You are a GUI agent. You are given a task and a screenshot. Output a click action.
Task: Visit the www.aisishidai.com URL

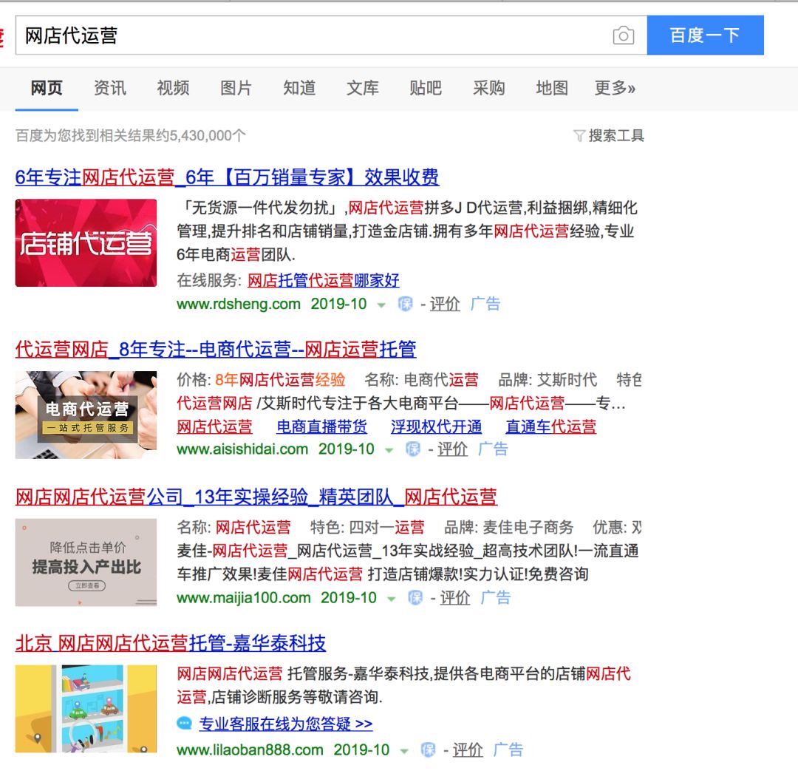[242, 449]
